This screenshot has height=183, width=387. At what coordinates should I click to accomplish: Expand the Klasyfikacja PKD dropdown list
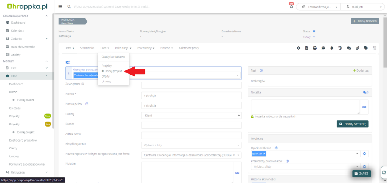191,145
